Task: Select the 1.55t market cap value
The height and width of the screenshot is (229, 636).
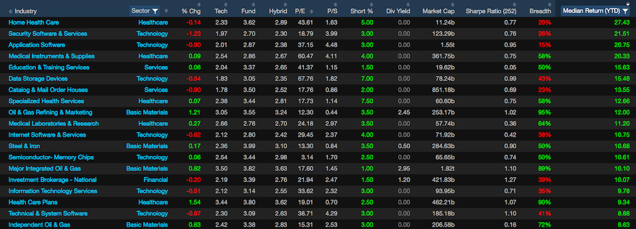Action: 447,45
